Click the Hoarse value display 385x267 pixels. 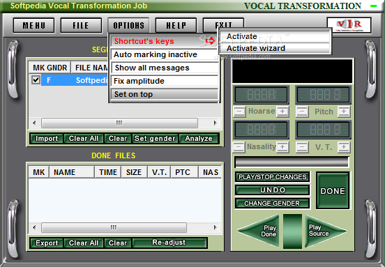coord(262,95)
